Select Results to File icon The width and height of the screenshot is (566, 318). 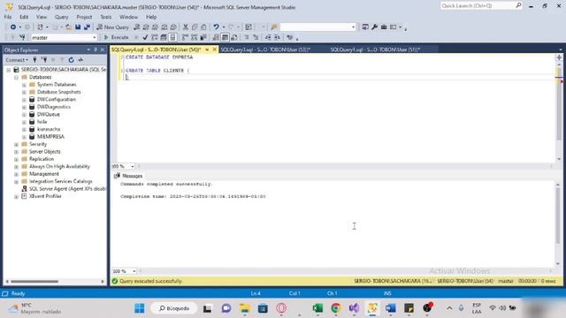click(233, 37)
